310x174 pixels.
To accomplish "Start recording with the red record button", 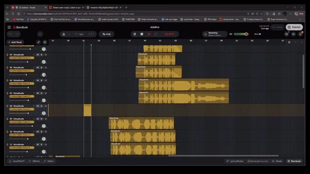I will point(149,34).
